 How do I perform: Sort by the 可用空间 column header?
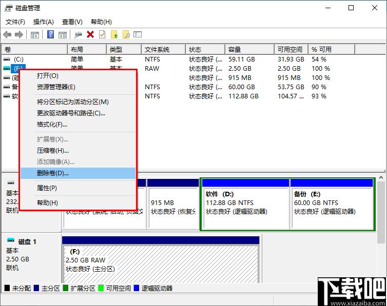291,50
